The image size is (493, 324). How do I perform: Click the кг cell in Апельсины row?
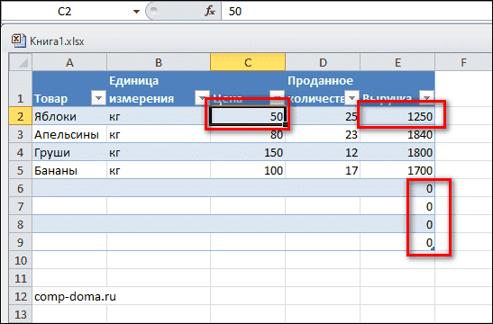pyautogui.click(x=159, y=134)
